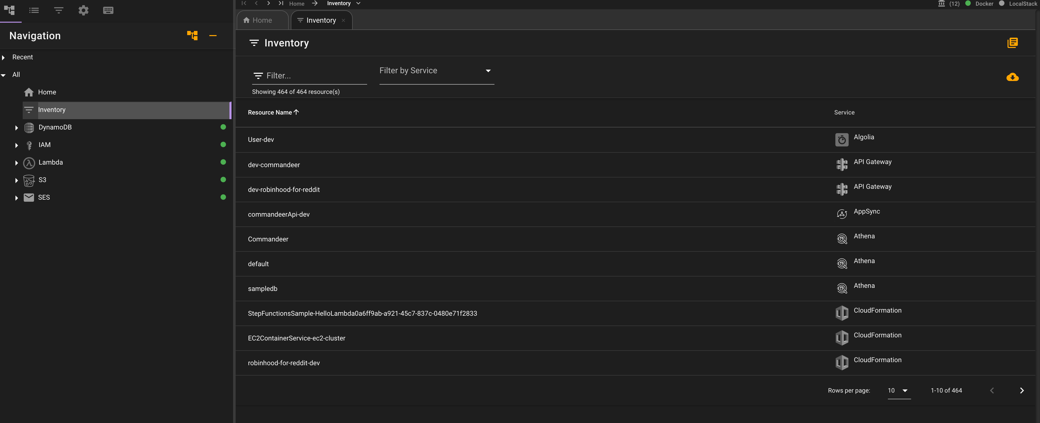Focus the Filter text input field
1040x423 pixels.
point(309,76)
